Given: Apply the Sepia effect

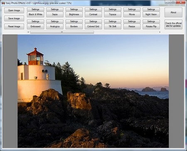Looking at the screenshot, I should [55, 15].
